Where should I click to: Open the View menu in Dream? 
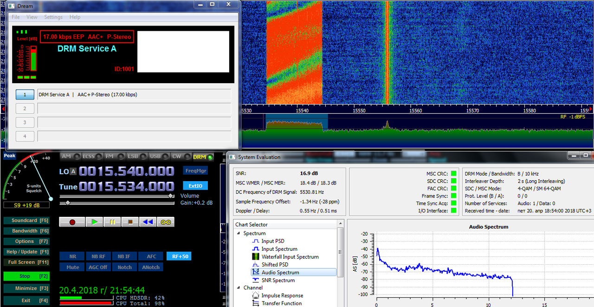tap(32, 17)
